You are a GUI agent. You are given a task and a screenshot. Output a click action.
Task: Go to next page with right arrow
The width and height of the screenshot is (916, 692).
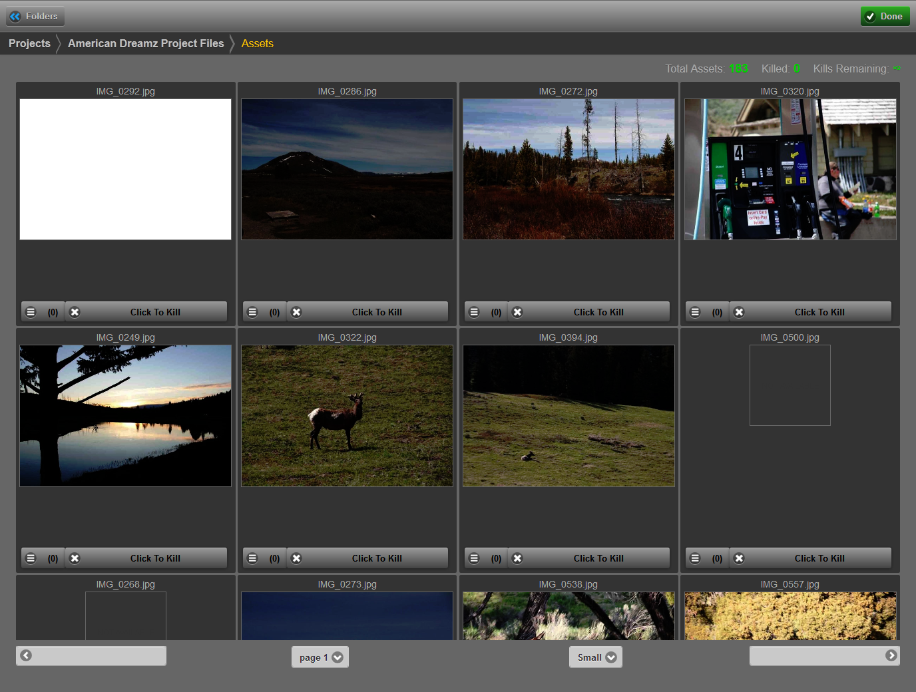click(x=891, y=655)
